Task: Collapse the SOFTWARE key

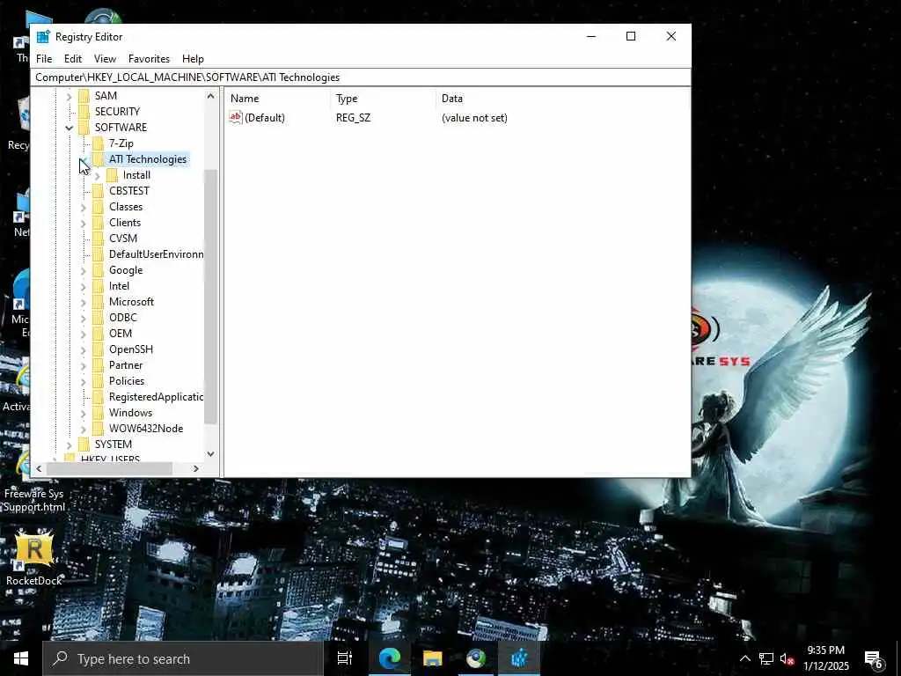Action: point(69,128)
